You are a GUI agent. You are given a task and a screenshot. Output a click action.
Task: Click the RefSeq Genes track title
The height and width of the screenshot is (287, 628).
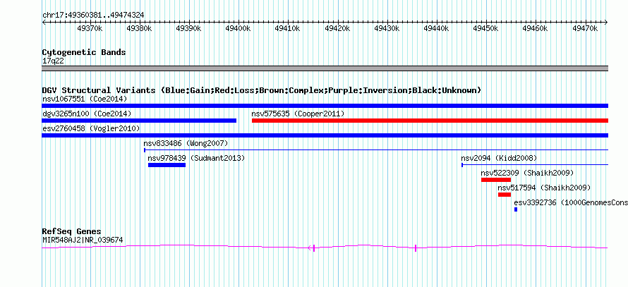pos(72,231)
